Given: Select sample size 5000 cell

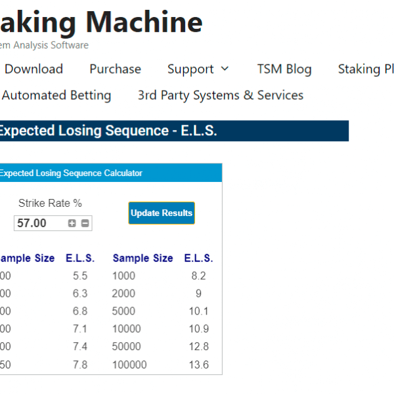Looking at the screenshot, I should pos(123,311).
